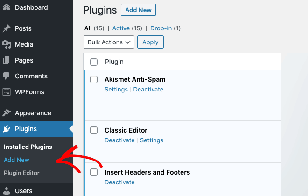Deactivate Insert Headers and Footers plugin
The image size is (308, 196).
pos(119,182)
